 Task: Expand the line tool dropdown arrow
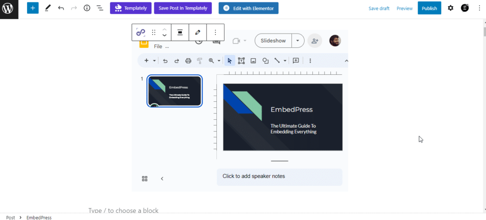(x=285, y=61)
